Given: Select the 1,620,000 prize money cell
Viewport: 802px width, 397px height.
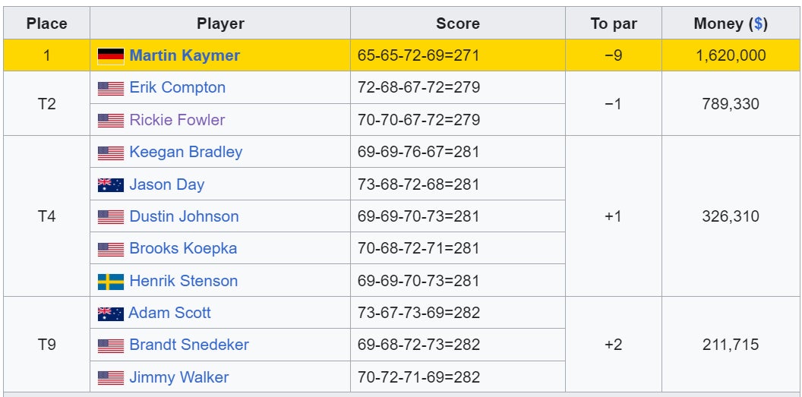Looking at the screenshot, I should click(x=730, y=55).
